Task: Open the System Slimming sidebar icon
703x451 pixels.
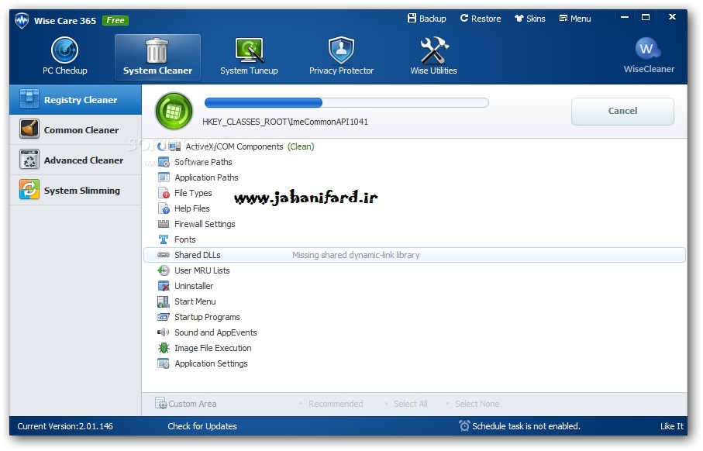Action: (29, 191)
